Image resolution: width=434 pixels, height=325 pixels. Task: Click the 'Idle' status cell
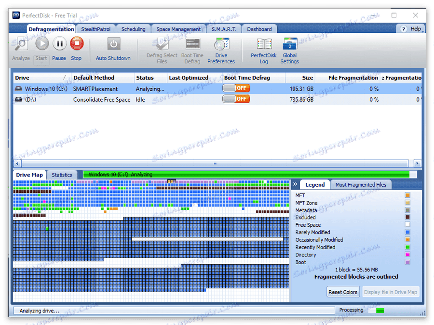[x=140, y=100]
